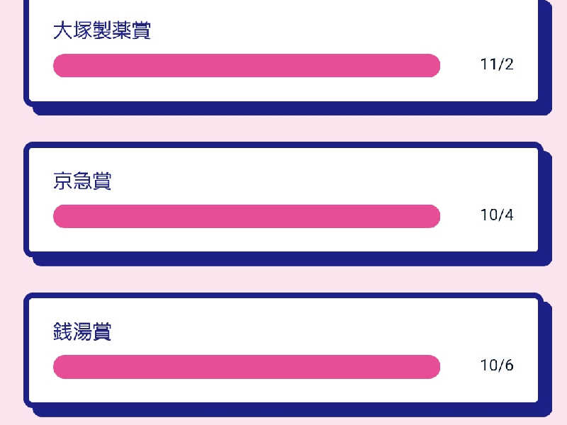Click the 10/4 date label
The height and width of the screenshot is (425, 567).
pos(496,215)
